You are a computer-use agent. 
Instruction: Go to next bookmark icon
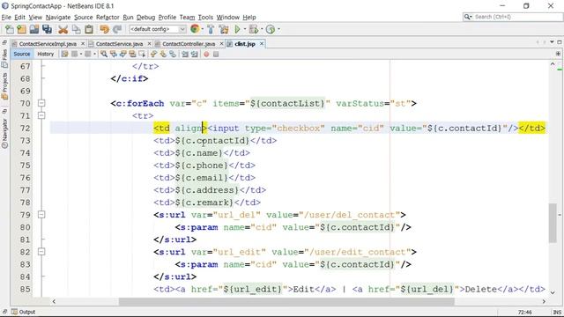pyautogui.click(x=163, y=54)
